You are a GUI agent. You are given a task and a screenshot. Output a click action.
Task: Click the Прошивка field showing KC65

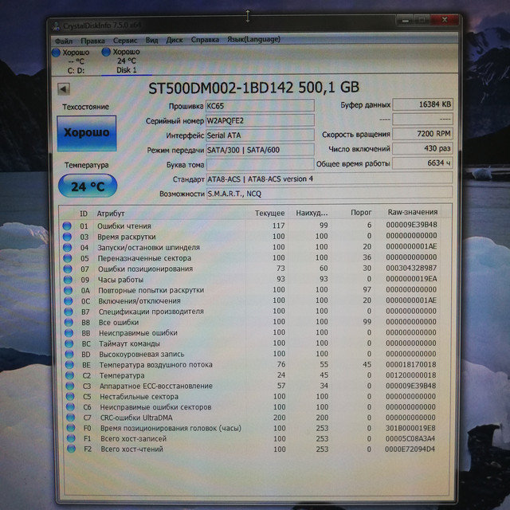click(x=260, y=105)
